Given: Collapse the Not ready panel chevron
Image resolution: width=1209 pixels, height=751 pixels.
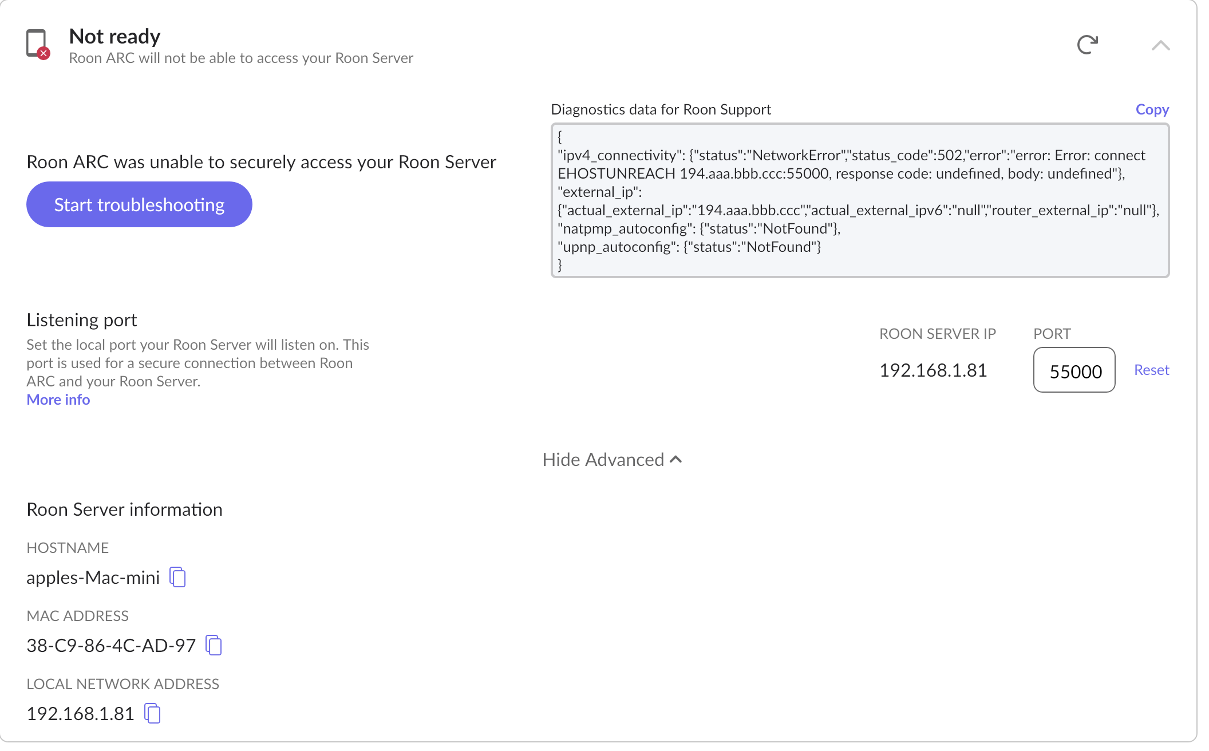Looking at the screenshot, I should (x=1160, y=45).
